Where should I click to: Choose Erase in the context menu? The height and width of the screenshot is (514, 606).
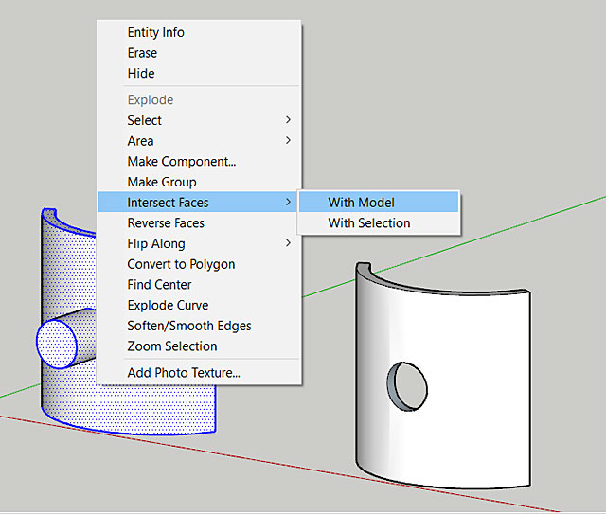pyautogui.click(x=142, y=53)
